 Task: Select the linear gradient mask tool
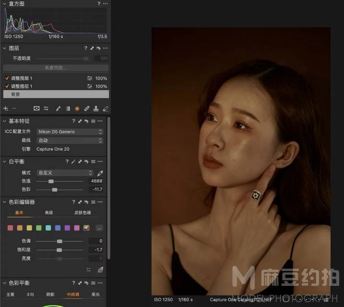pos(68,108)
